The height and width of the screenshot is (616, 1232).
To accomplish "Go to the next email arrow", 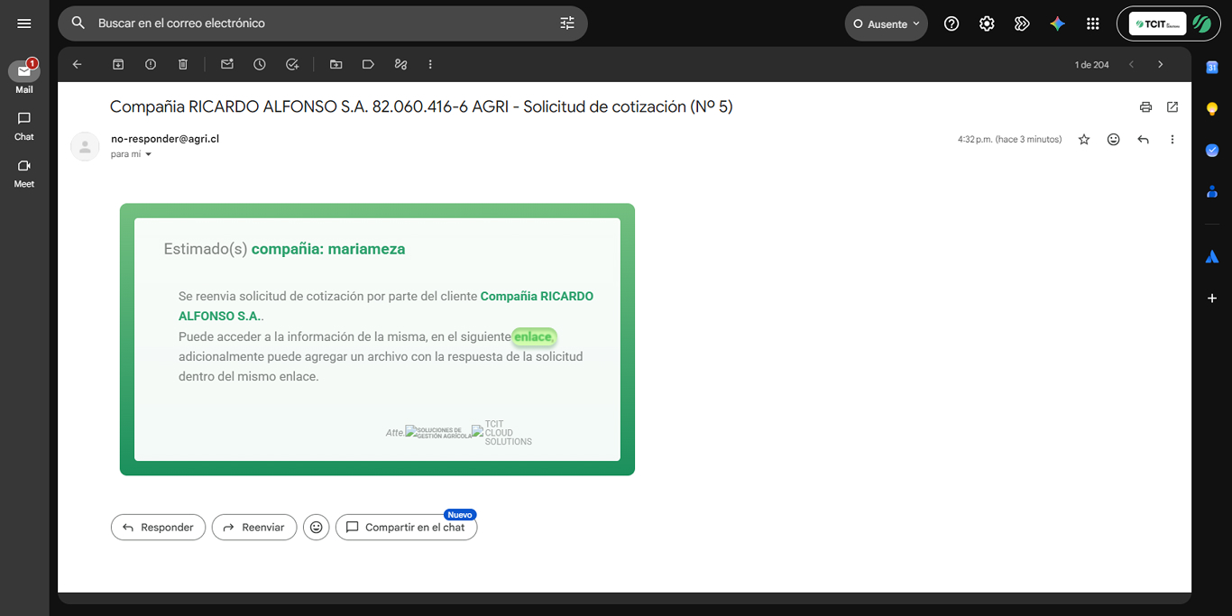I will (1161, 64).
